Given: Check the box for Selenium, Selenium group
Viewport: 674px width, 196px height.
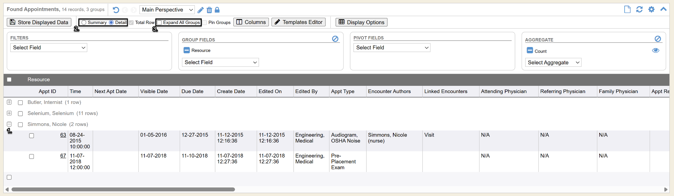Looking at the screenshot, I should [20, 113].
